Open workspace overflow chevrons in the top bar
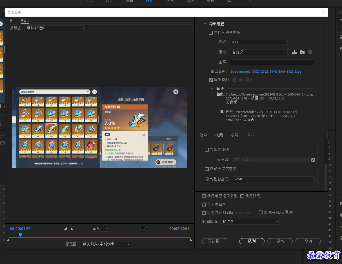Image resolution: width=342 pixels, height=264 pixels. click(x=250, y=1)
